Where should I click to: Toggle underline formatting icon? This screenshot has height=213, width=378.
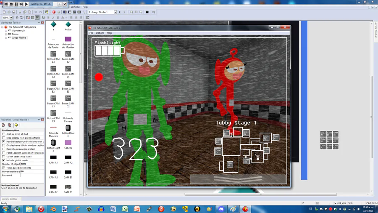pos(58,18)
